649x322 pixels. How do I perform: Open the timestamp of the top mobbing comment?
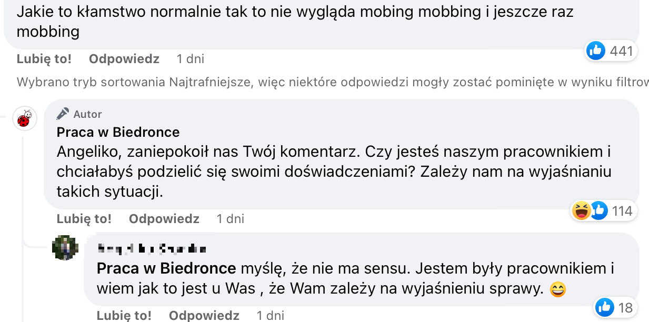pyautogui.click(x=190, y=59)
